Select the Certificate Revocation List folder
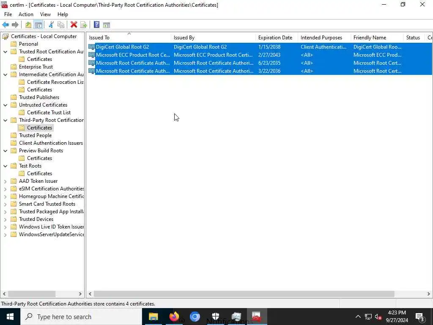 (x=55, y=82)
